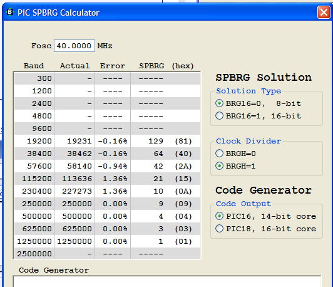Select the 19200 baud row
Screen dimensions: 333x287
click(107, 141)
